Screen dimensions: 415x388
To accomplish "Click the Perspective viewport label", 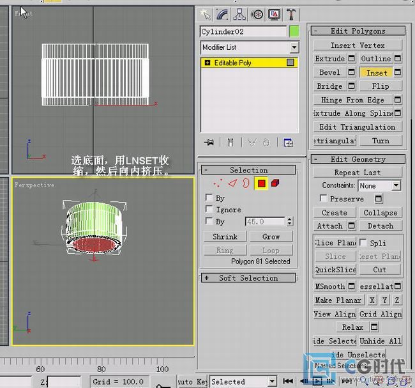I will click(x=34, y=185).
